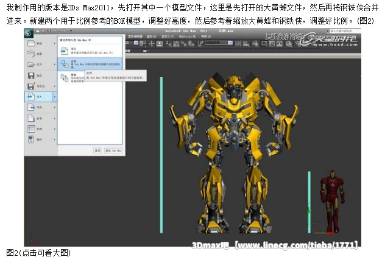Open quick access toolbar customize dropdown
The image size is (382, 257).
(x=71, y=31)
